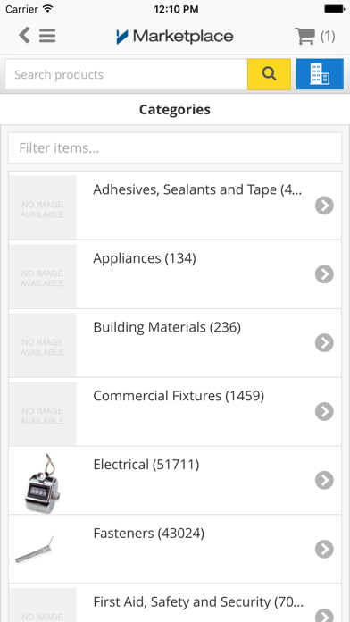Click the Filter items input field
350x622 pixels.
(x=175, y=148)
